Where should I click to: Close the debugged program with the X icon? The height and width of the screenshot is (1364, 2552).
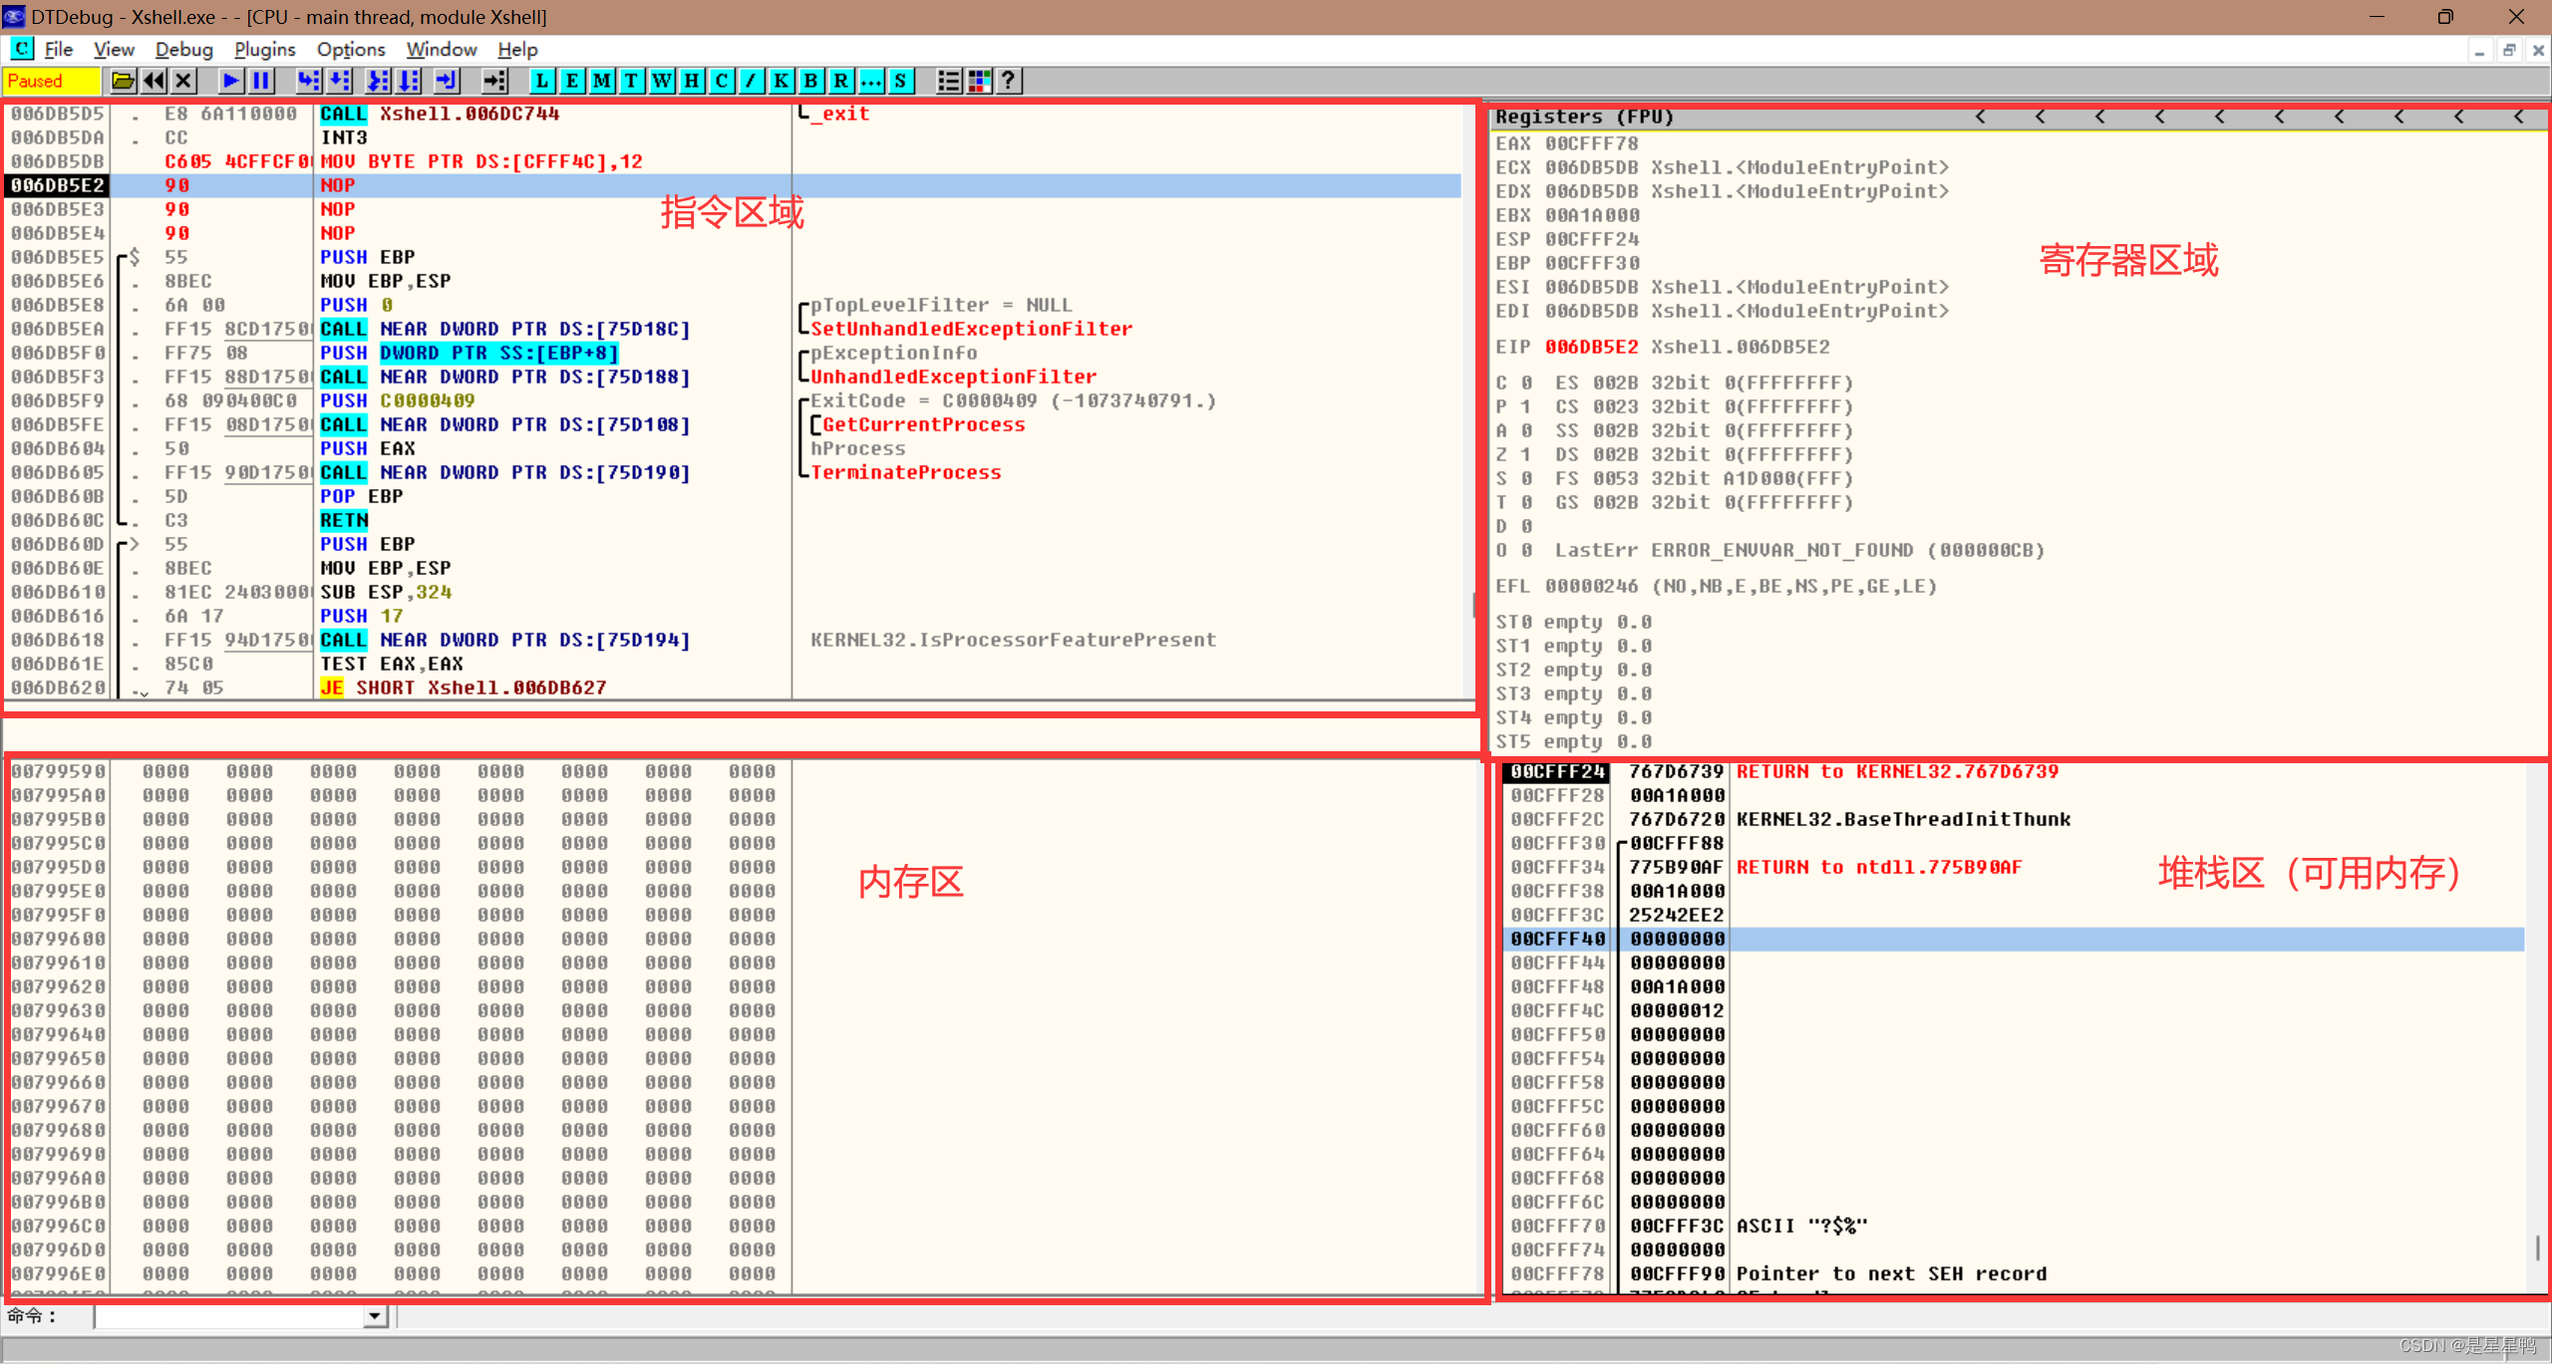coord(183,81)
